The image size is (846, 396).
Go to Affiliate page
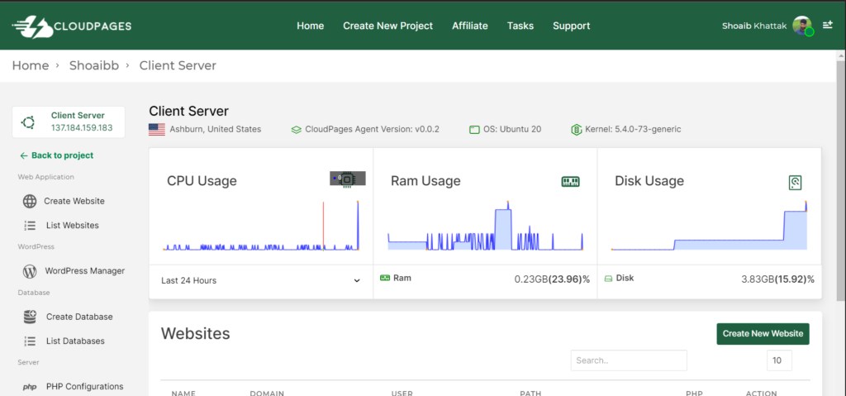(470, 26)
